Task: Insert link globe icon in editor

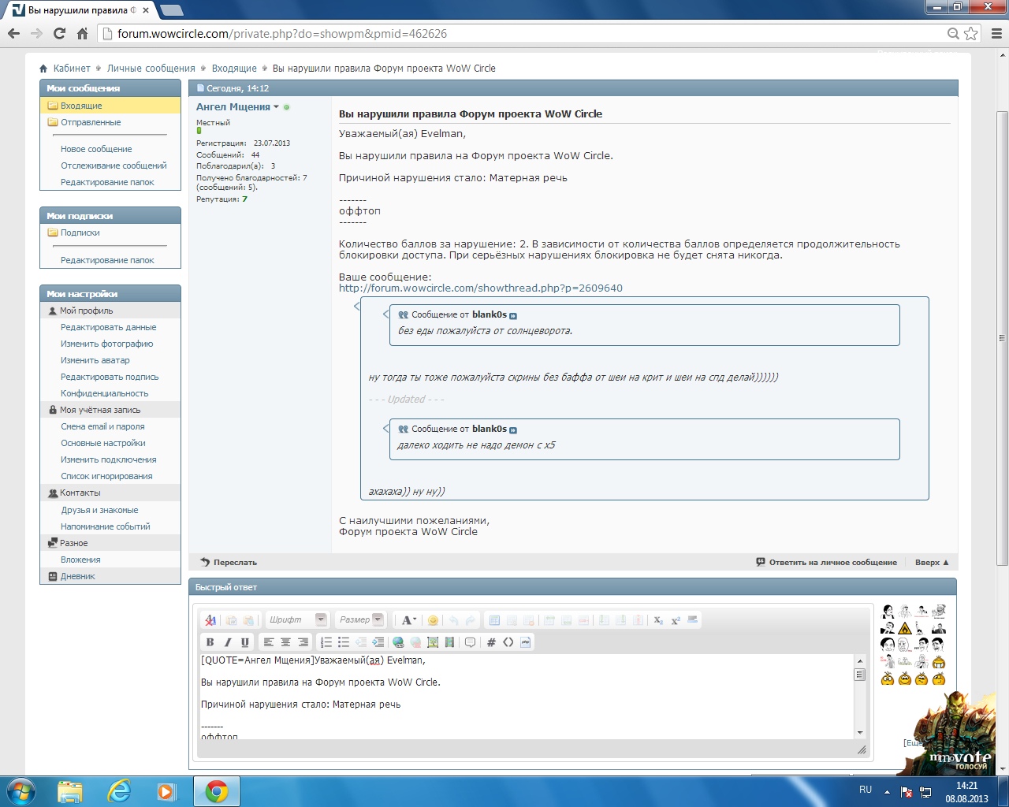Action: (398, 642)
